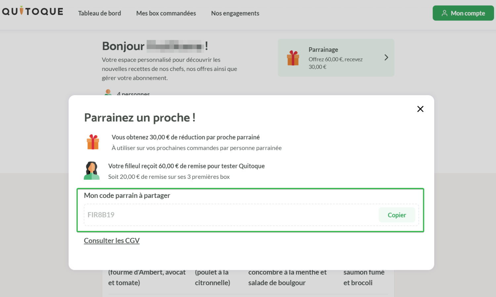This screenshot has width=496, height=297.
Task: Click recipe text 'concombre à la menthe'
Action: pyautogui.click(x=287, y=278)
